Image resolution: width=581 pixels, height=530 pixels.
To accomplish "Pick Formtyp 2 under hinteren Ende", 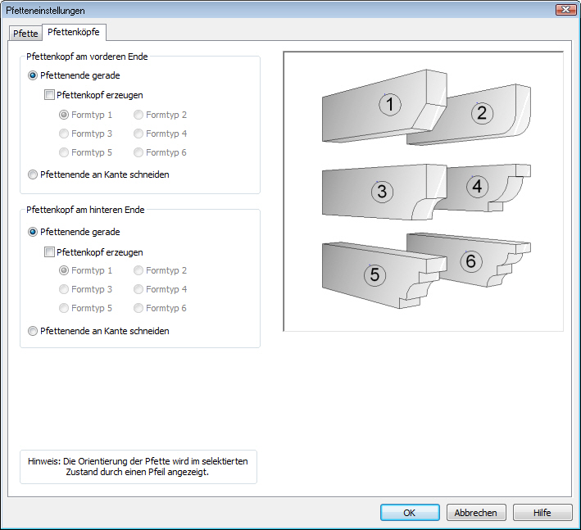I will click(160, 270).
